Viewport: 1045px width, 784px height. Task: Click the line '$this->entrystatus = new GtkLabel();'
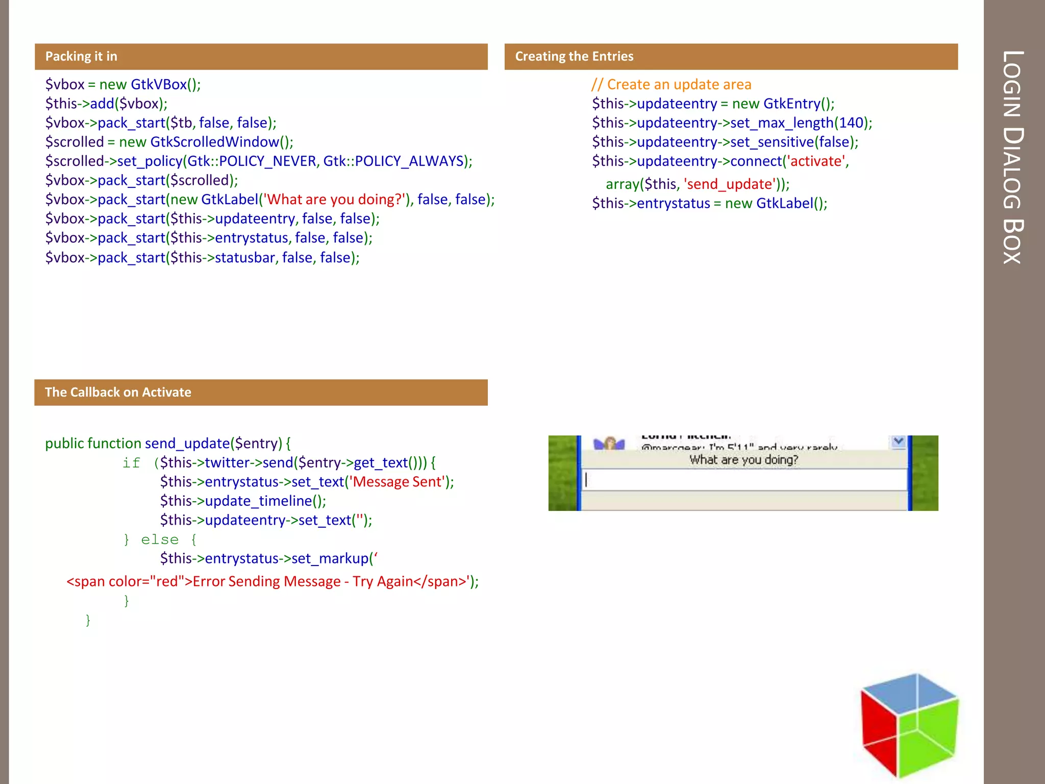pos(710,203)
